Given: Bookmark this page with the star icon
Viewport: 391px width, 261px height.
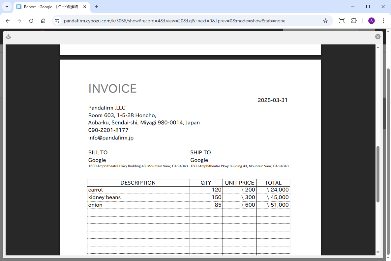Looking at the screenshot, I should 325,21.
